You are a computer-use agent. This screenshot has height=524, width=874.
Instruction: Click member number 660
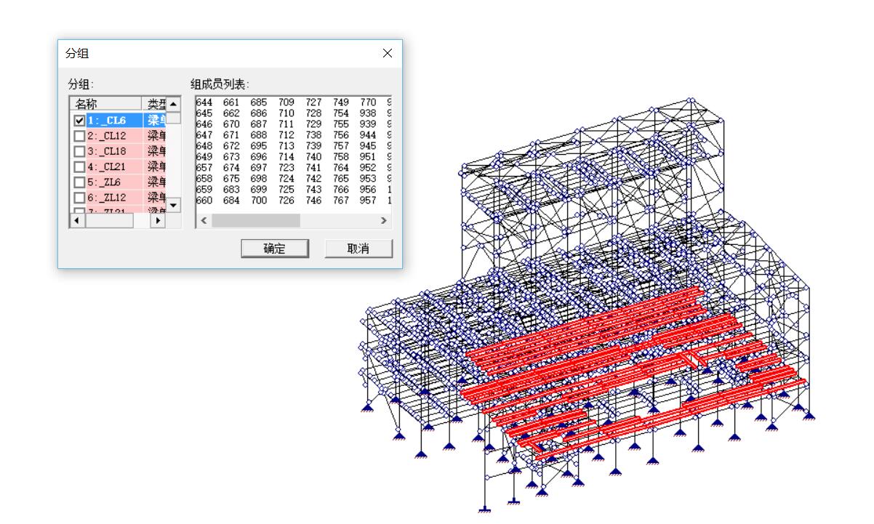[204, 201]
